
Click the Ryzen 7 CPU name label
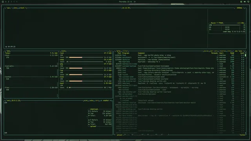coord(217,23)
